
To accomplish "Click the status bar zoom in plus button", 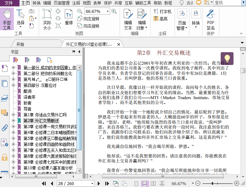I will [x=236, y=183].
